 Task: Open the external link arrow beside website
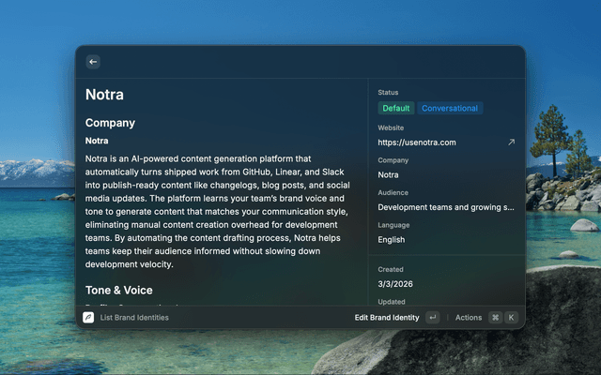coord(511,142)
